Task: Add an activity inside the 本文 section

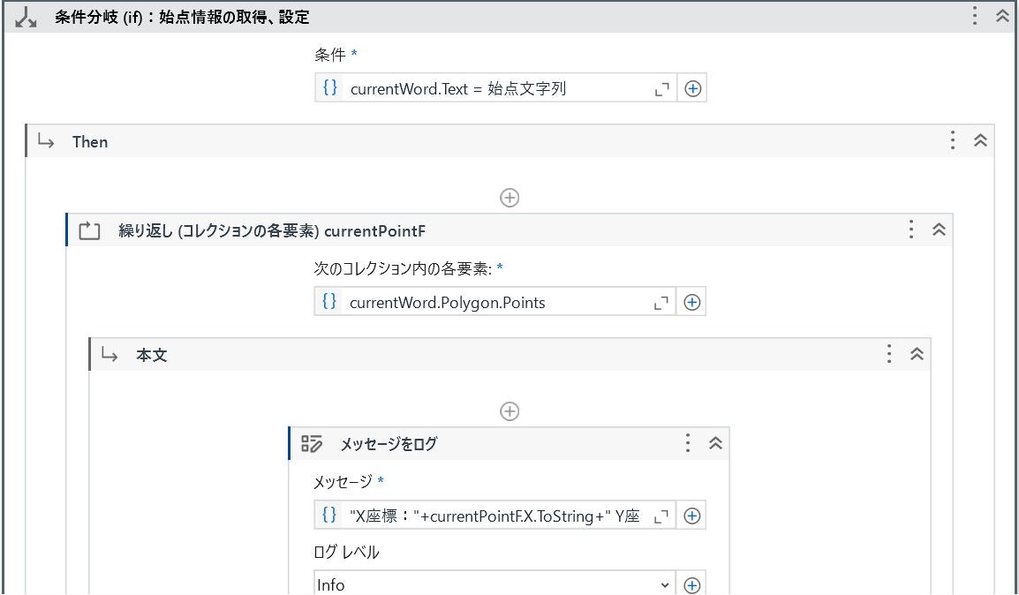Action: coord(509,410)
